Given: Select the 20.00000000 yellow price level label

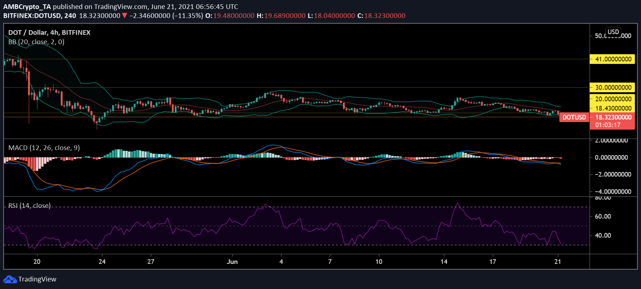Looking at the screenshot, I should pyautogui.click(x=612, y=99).
